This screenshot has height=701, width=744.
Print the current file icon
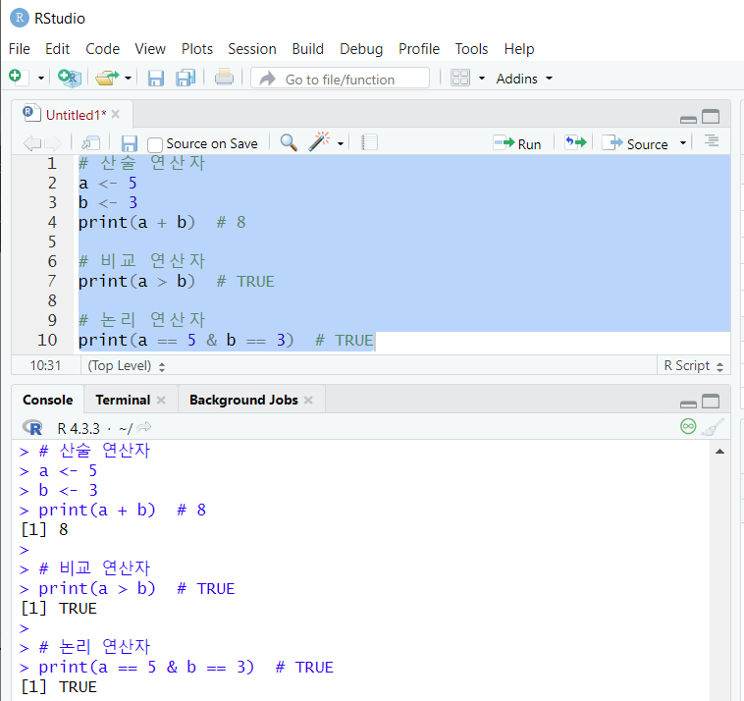[x=224, y=77]
